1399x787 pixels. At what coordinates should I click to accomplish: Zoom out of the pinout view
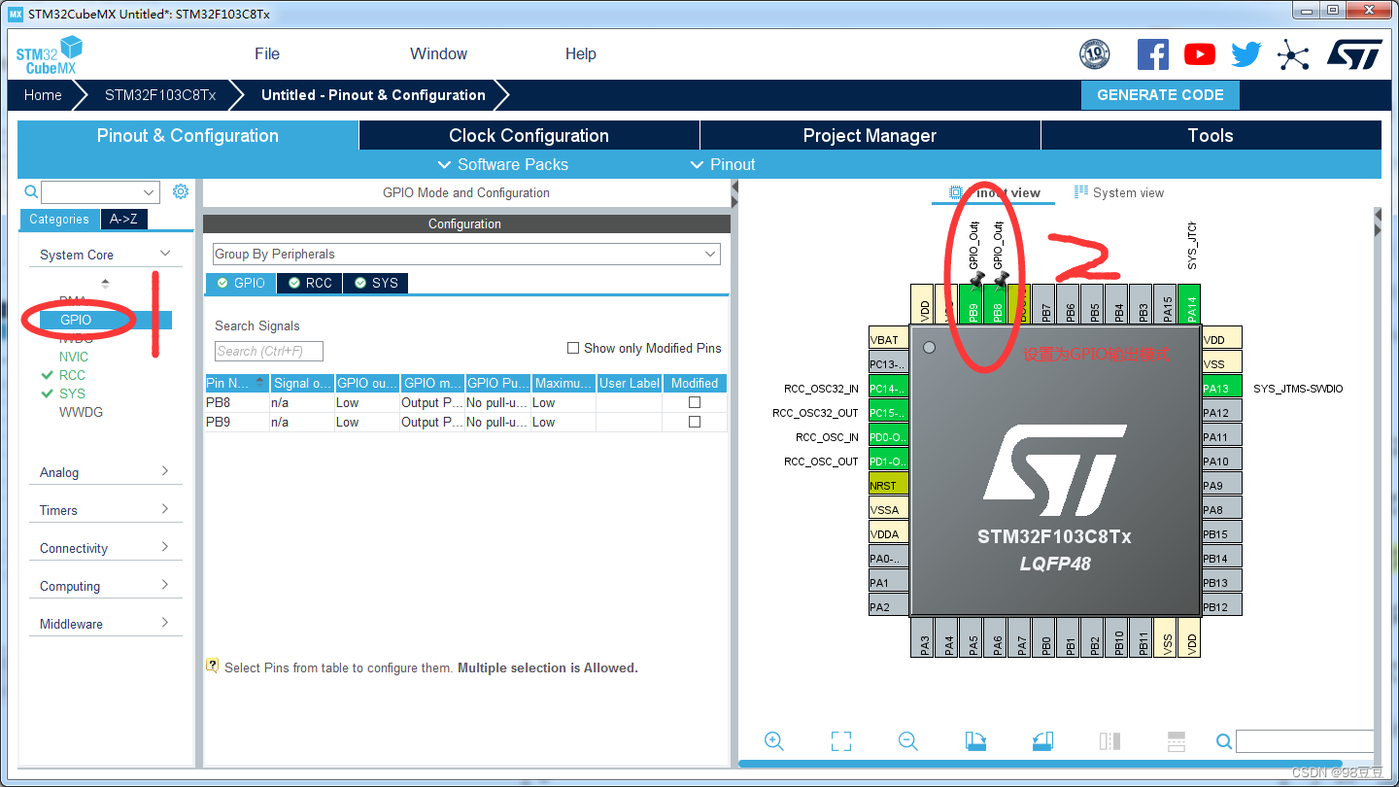(907, 740)
